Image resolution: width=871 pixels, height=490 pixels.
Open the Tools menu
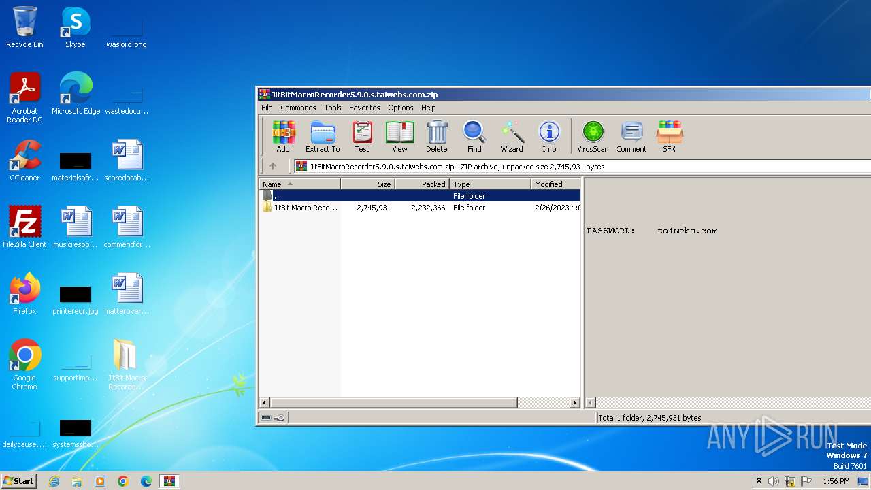pos(333,108)
